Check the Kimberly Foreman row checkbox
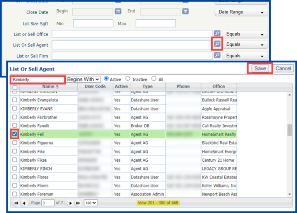This screenshot has width=297, height=213. (x=15, y=194)
